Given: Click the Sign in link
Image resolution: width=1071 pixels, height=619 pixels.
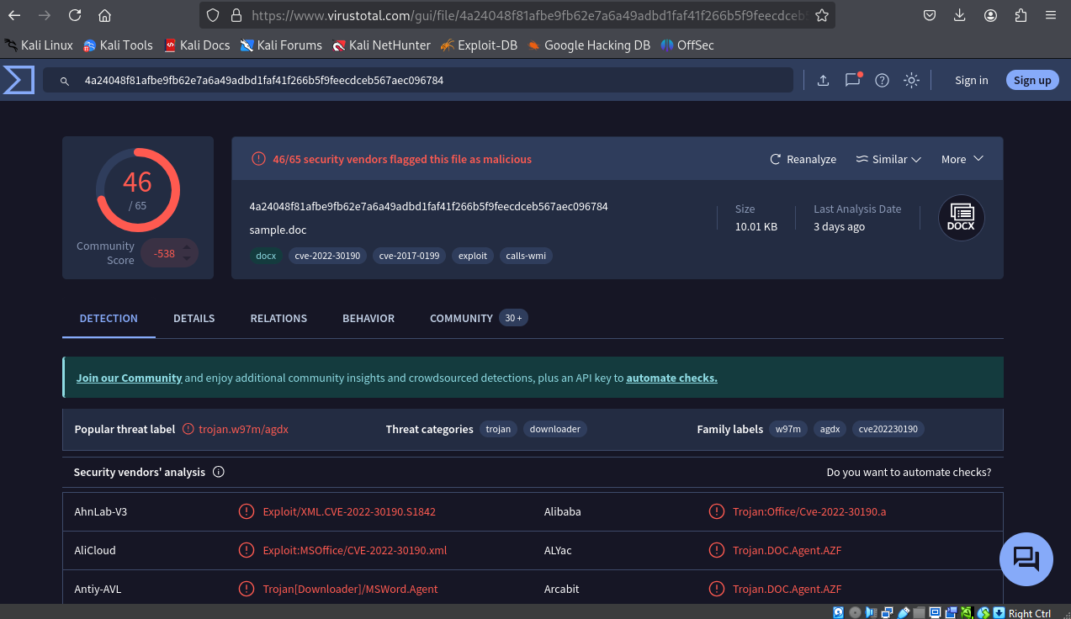Looking at the screenshot, I should tap(971, 80).
